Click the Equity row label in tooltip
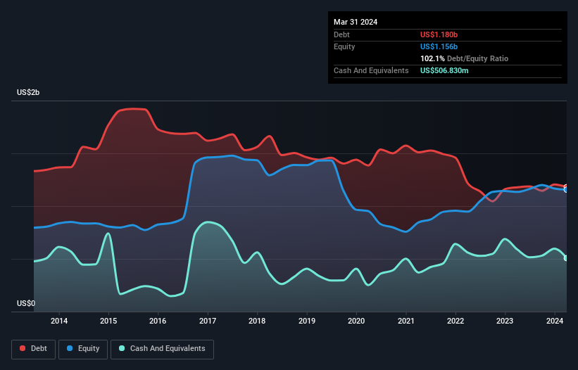Screen dimensions: 578x370 coord(344,46)
